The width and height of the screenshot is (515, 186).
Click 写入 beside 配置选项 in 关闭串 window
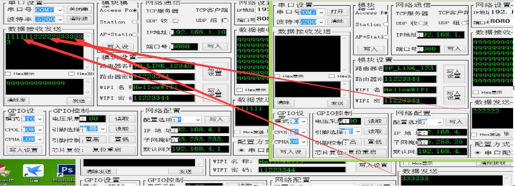[x=216, y=119]
